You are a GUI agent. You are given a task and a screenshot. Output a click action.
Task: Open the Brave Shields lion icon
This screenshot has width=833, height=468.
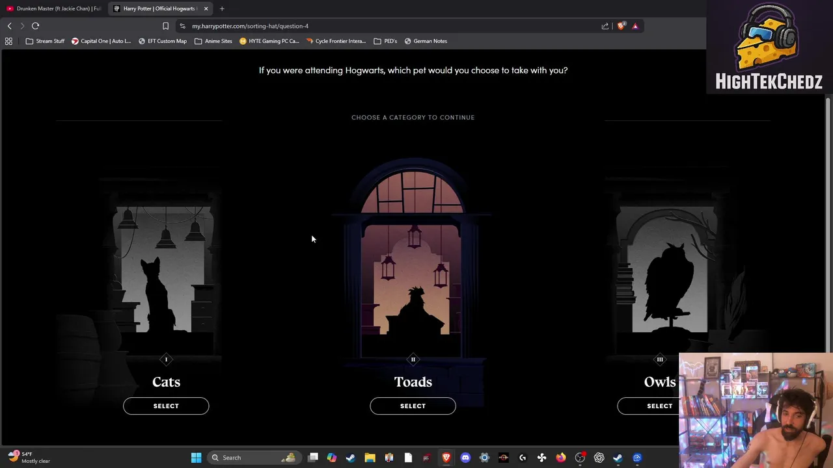[621, 26]
